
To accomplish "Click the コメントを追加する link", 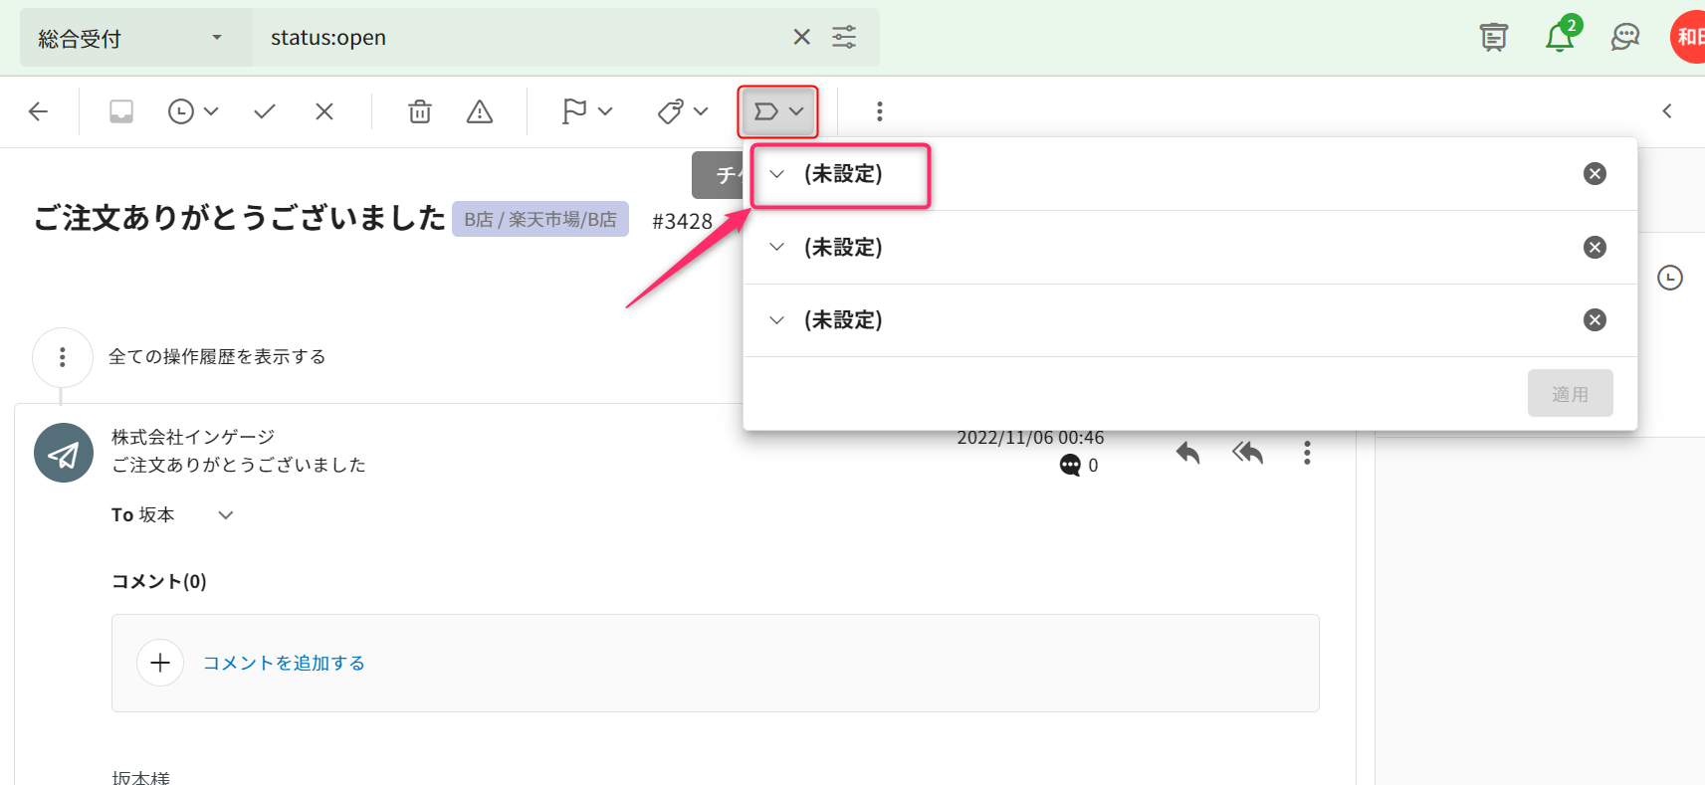I will click(x=284, y=664).
